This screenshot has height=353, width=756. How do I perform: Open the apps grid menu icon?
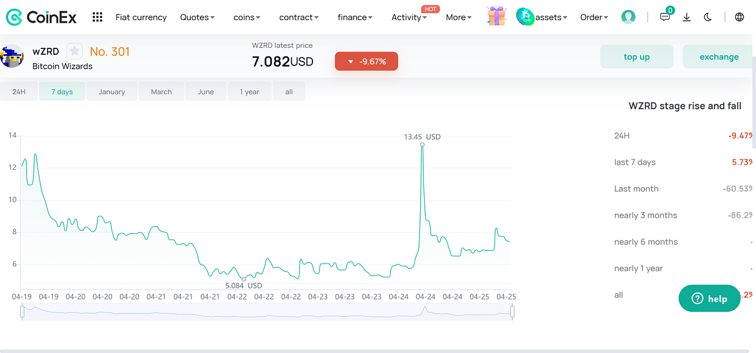[x=97, y=17]
